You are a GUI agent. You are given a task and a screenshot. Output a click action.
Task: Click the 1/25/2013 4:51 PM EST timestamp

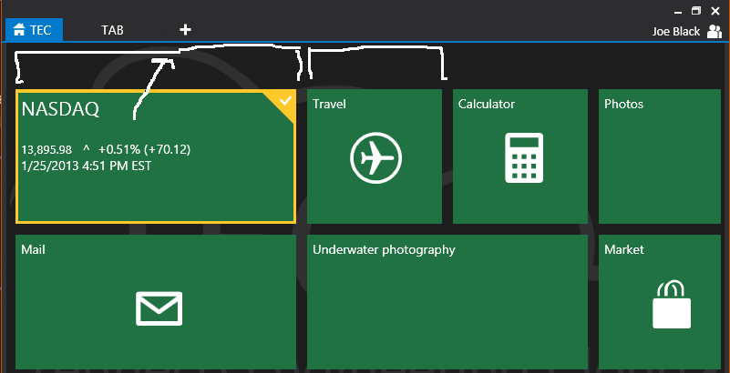tap(87, 166)
